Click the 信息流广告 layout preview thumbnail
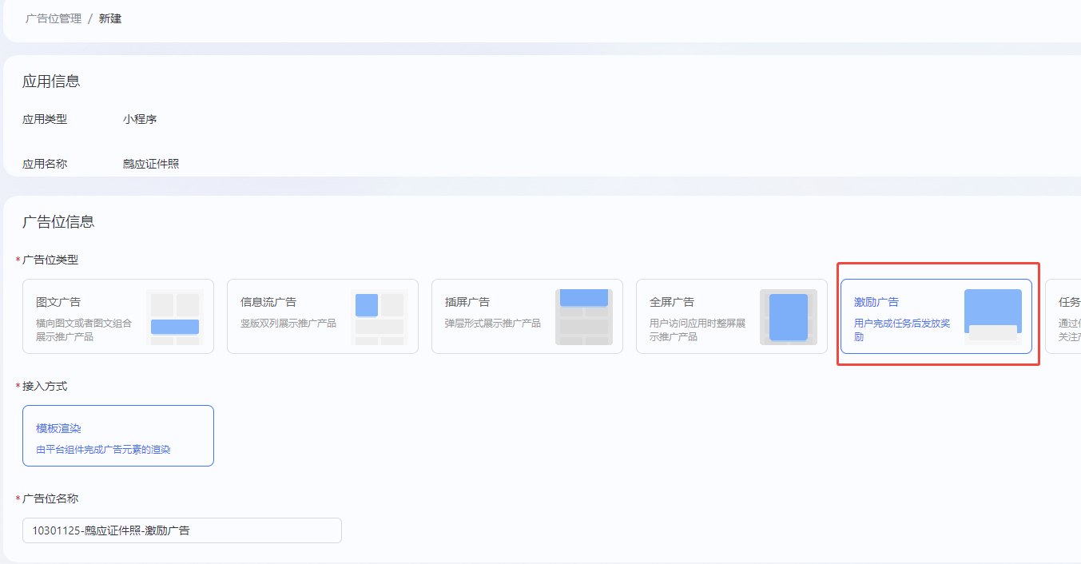 [380, 317]
